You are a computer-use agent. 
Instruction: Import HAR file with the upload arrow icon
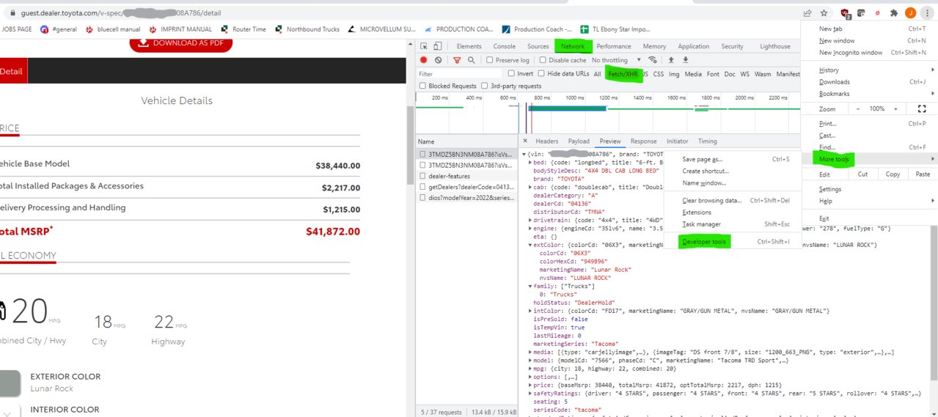tap(670, 60)
